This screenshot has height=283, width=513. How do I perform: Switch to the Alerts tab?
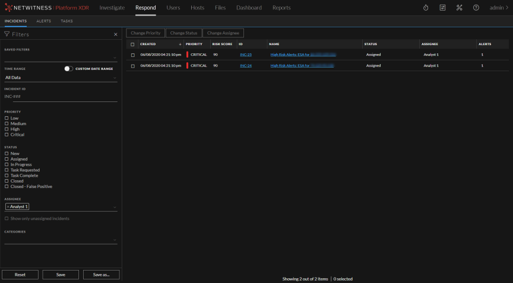(x=43, y=21)
